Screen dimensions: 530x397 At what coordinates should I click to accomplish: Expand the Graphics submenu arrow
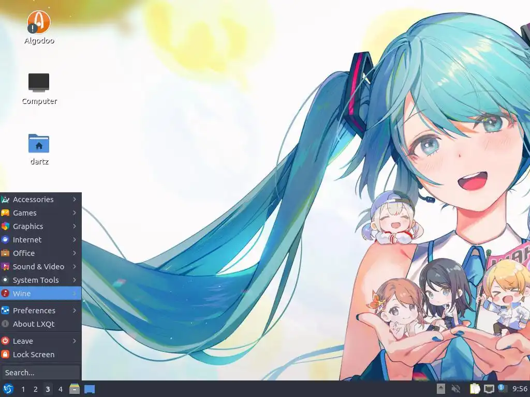[75, 226]
